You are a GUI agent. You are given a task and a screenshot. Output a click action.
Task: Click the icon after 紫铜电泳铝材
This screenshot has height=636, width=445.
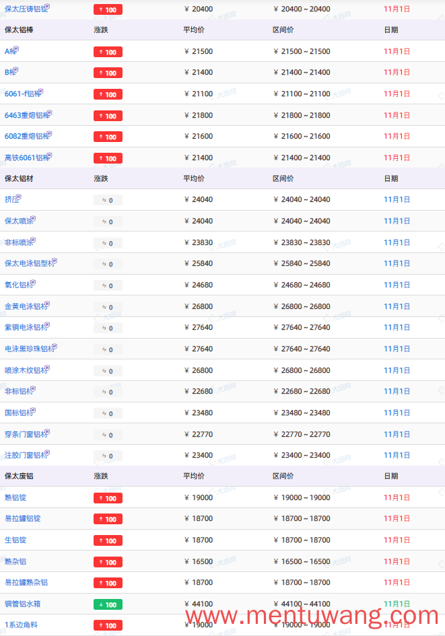coord(47,324)
